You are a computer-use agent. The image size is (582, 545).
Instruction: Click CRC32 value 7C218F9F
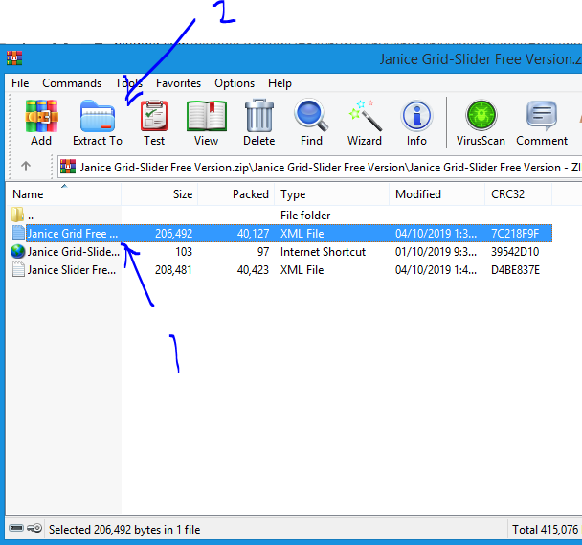tap(515, 234)
